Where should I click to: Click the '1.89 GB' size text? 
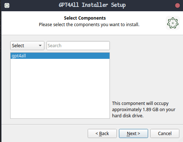pyautogui.click(x=151, y=110)
